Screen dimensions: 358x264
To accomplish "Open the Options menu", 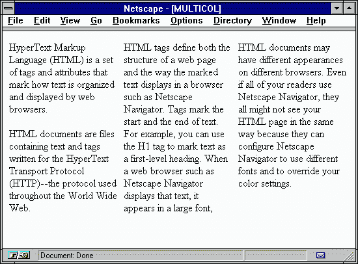I will pyautogui.click(x=187, y=21).
